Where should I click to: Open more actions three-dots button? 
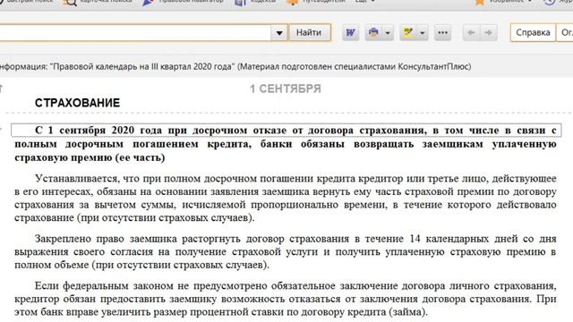(442, 33)
